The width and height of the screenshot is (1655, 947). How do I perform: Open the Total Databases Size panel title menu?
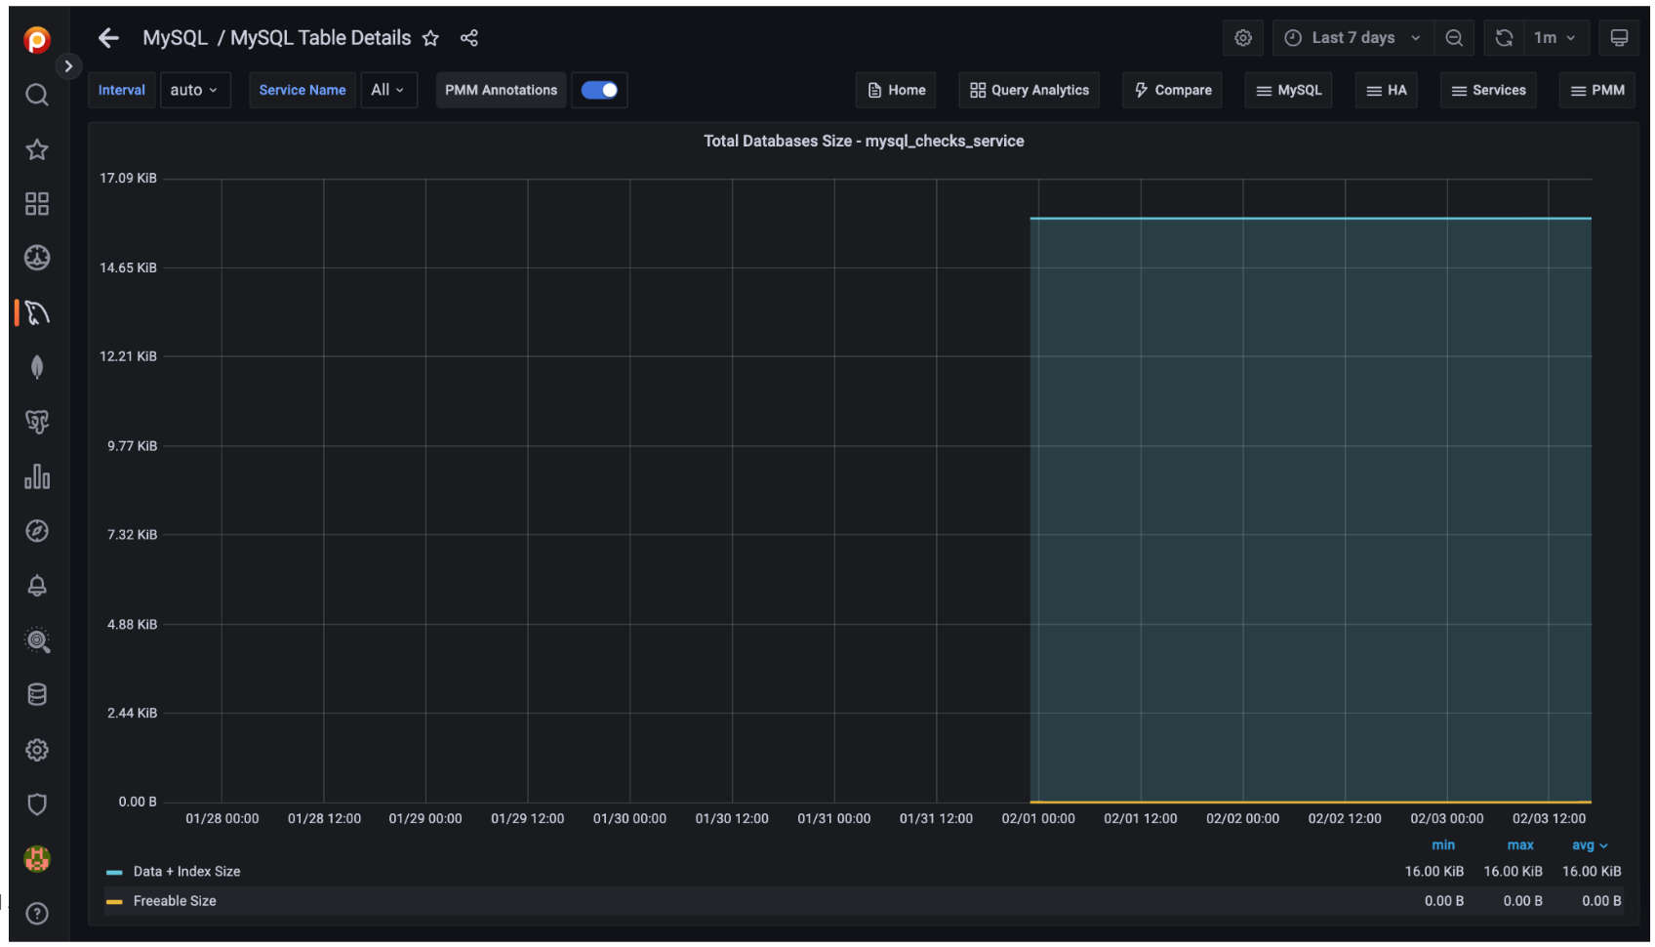tap(864, 142)
